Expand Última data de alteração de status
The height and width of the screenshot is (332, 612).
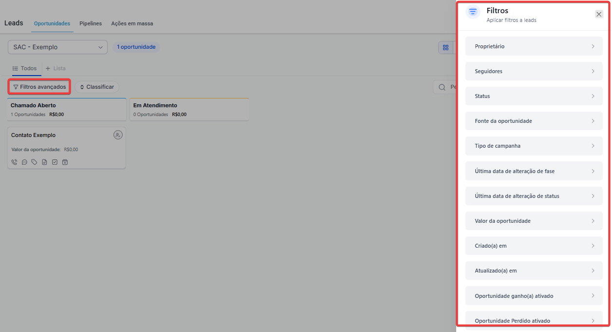pos(534,196)
